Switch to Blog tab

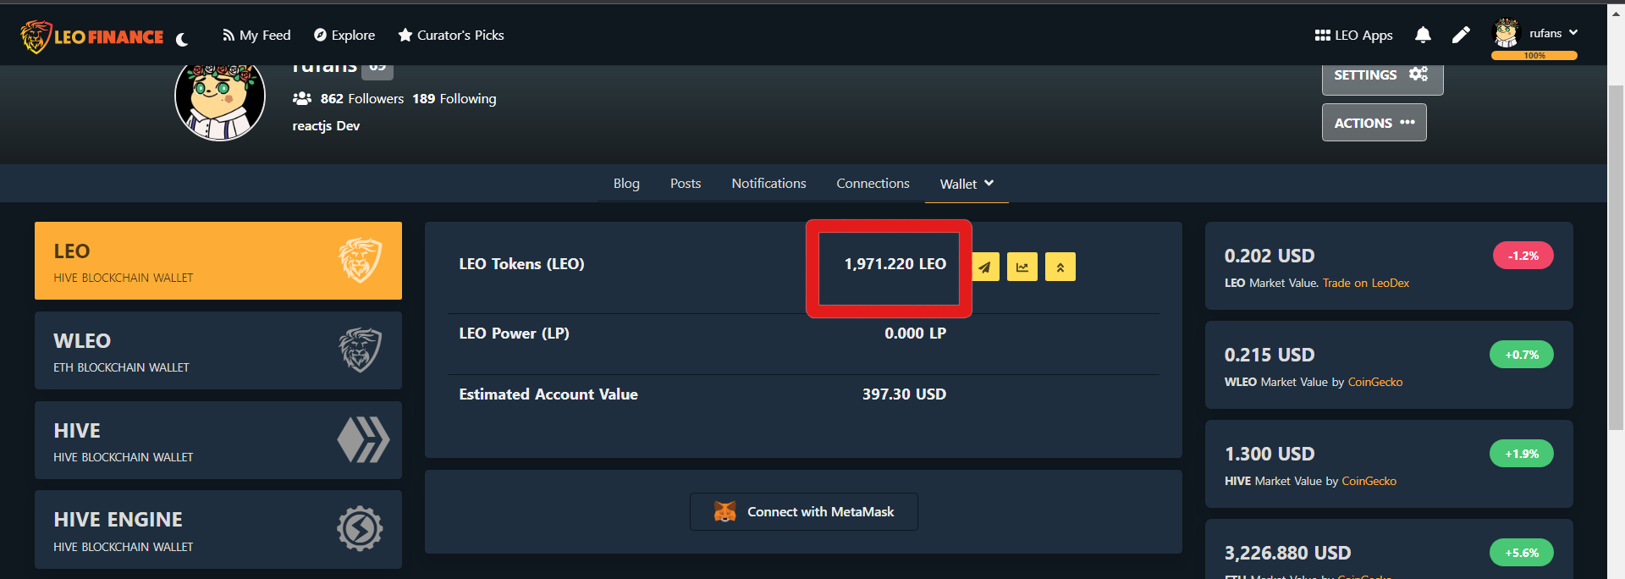626,184
